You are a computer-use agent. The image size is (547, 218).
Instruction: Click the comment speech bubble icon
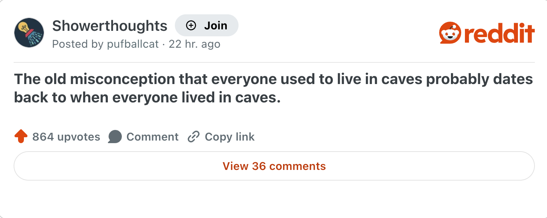(x=115, y=137)
